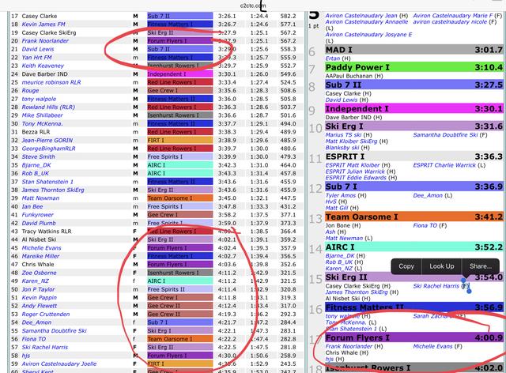Select the Paddy Power I team header
This screenshot has width=506, height=373.
(414, 67)
